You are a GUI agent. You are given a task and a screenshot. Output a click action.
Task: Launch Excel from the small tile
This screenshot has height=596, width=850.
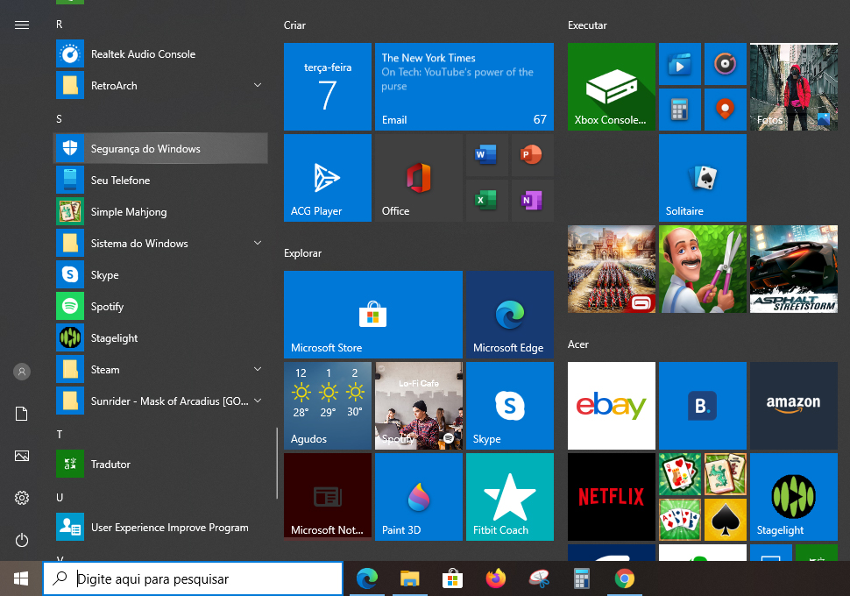click(486, 201)
